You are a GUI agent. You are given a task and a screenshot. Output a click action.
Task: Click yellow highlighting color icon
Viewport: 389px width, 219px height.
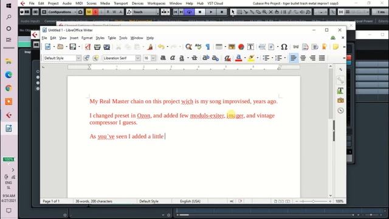[251, 58]
